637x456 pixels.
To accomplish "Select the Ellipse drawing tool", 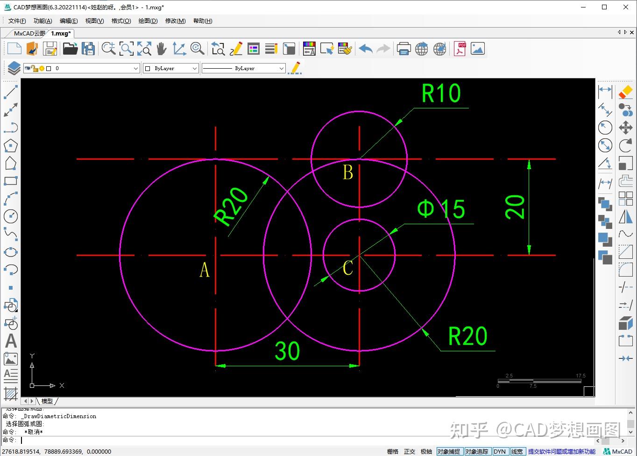I will pos(11,252).
